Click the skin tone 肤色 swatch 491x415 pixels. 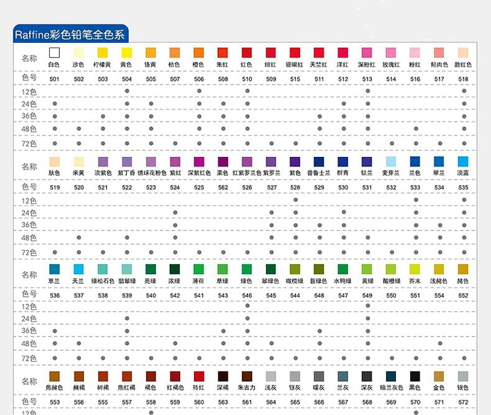pos(55,162)
